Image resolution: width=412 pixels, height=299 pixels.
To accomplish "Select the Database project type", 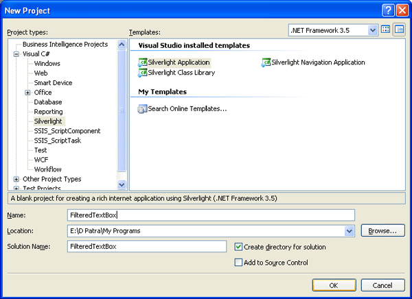I will [x=48, y=102].
